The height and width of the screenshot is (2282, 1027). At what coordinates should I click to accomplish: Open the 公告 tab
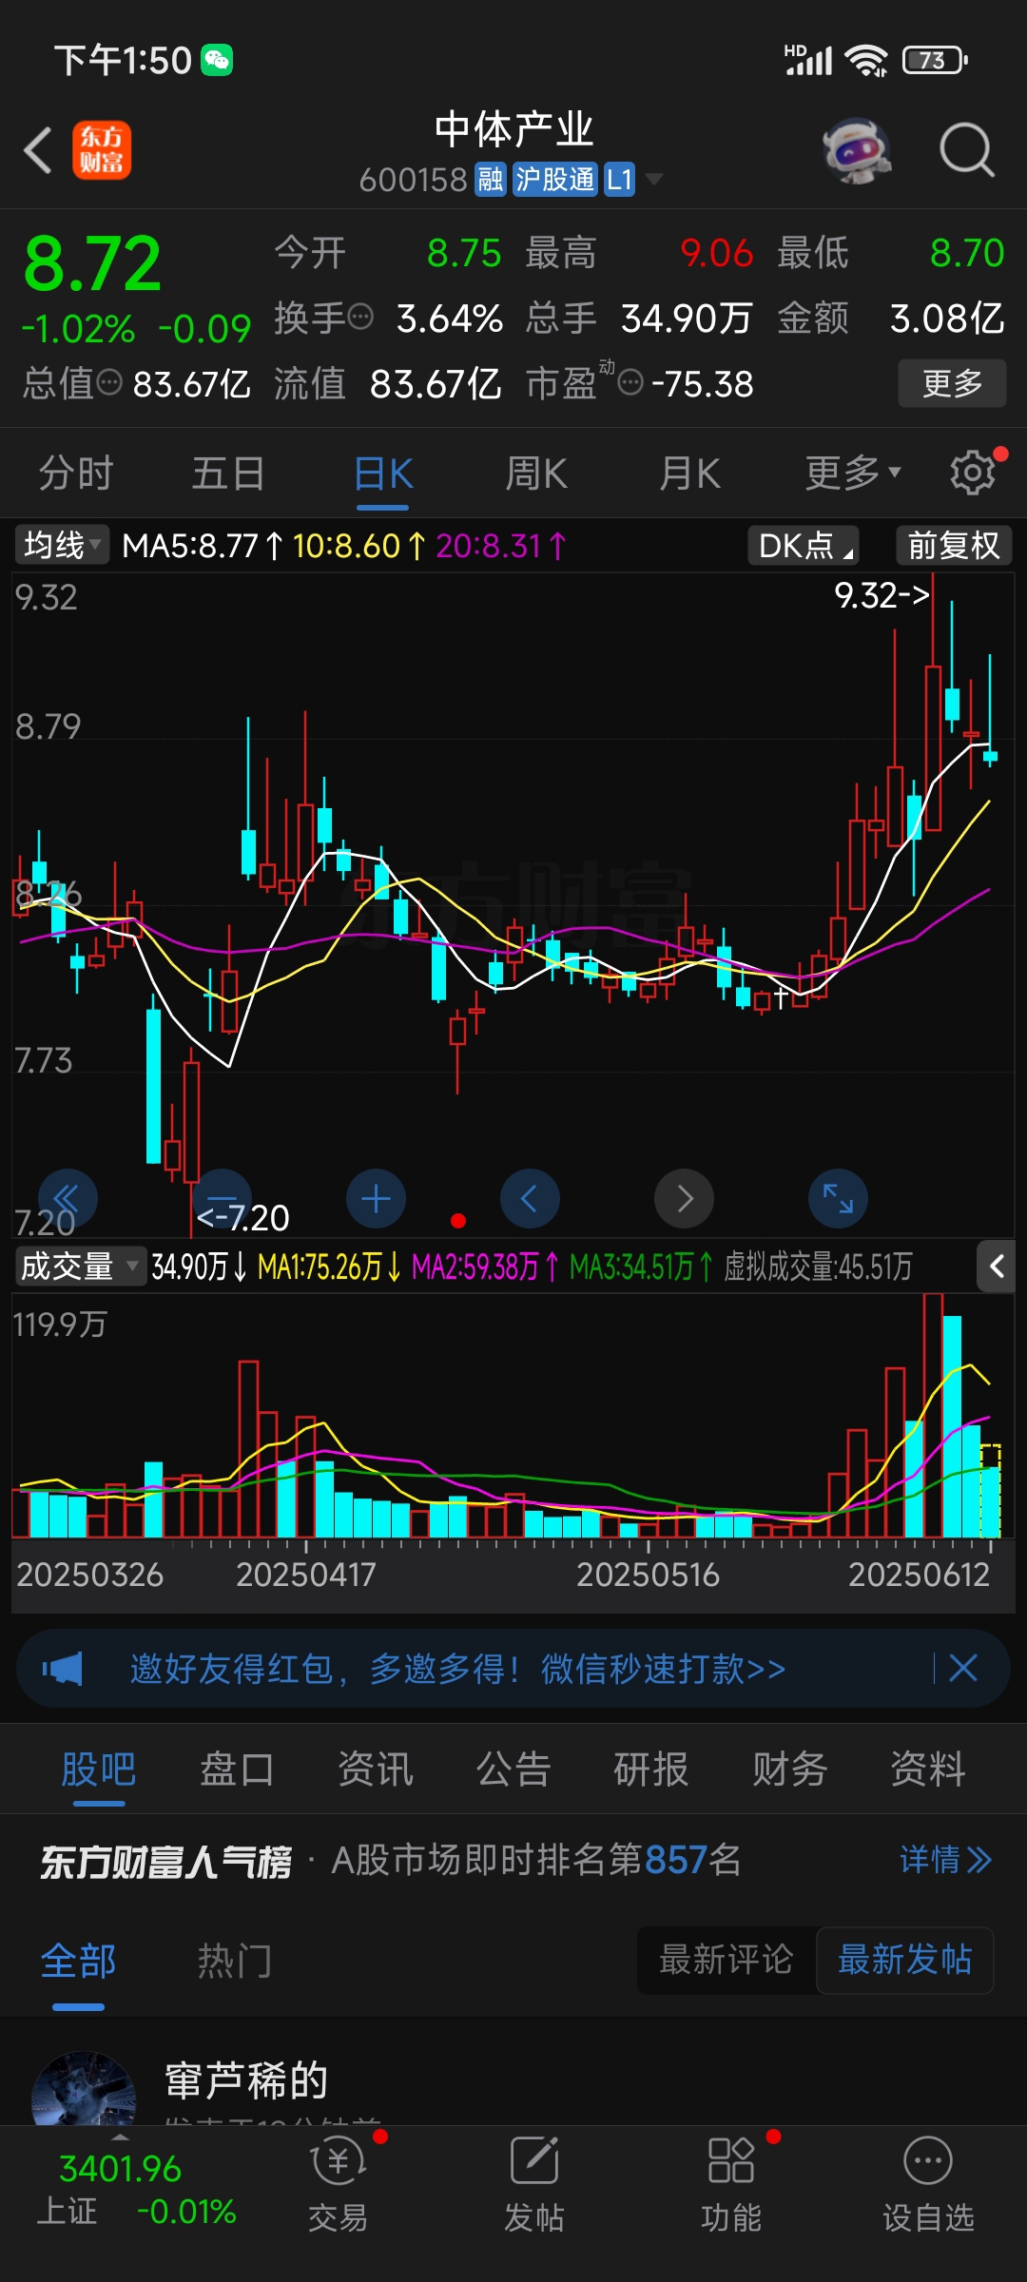point(513,1770)
